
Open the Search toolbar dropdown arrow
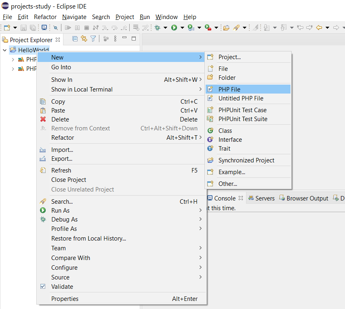coord(244,28)
